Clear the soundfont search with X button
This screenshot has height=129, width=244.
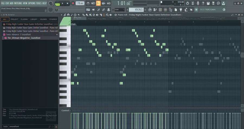click(x=56, y=127)
